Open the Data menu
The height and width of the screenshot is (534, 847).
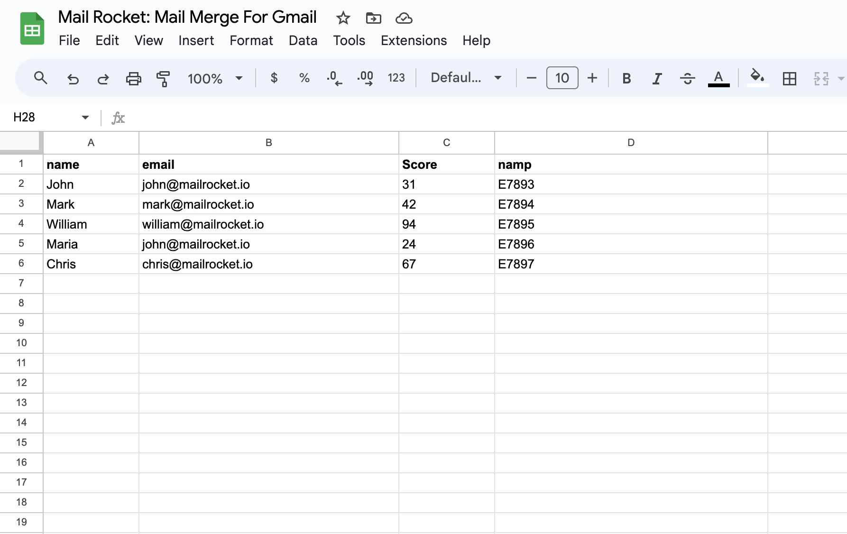pos(303,41)
